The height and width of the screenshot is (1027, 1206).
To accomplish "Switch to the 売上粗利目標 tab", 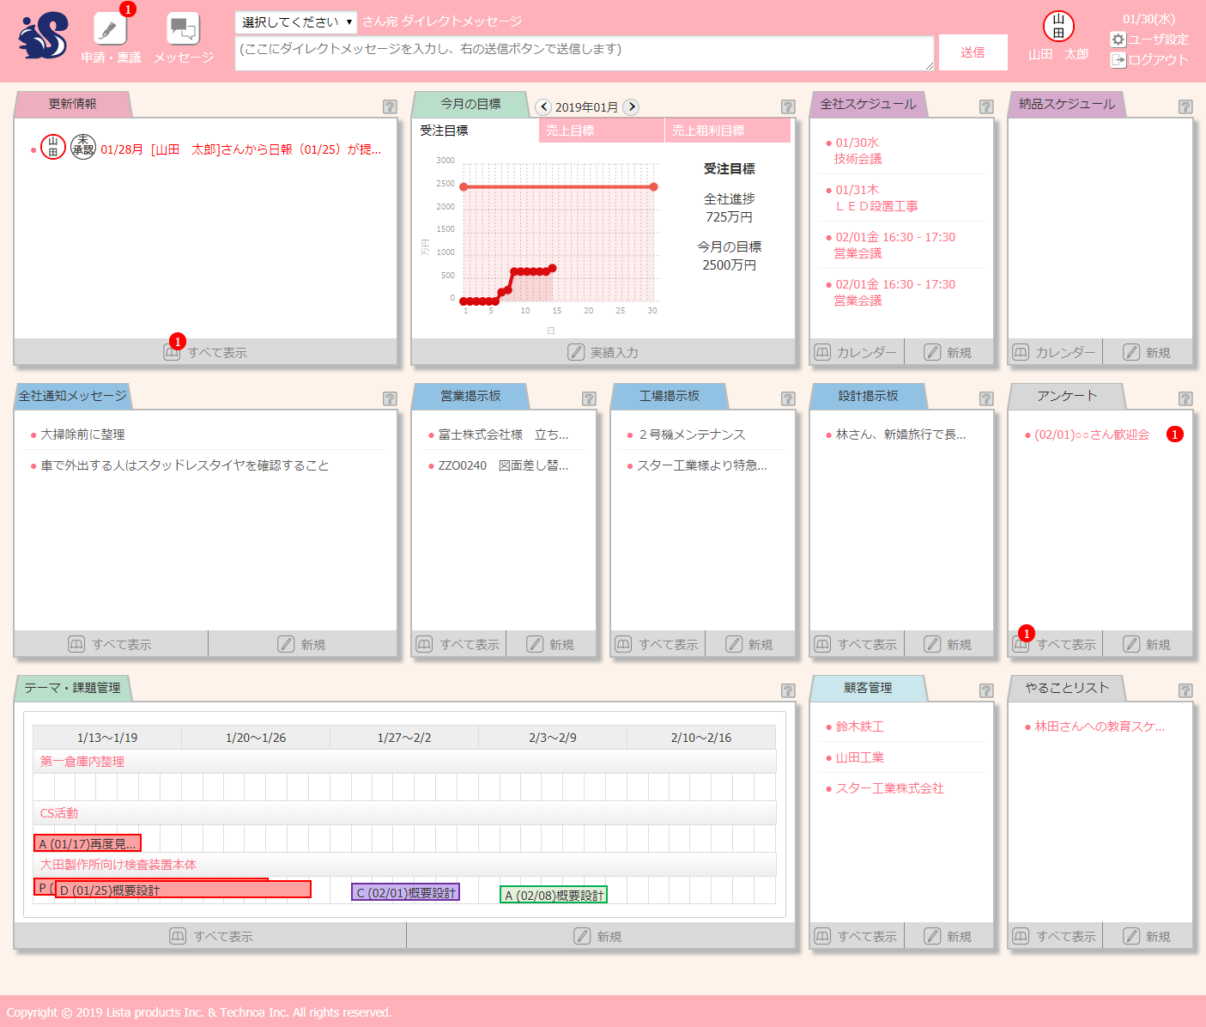I will pos(728,131).
